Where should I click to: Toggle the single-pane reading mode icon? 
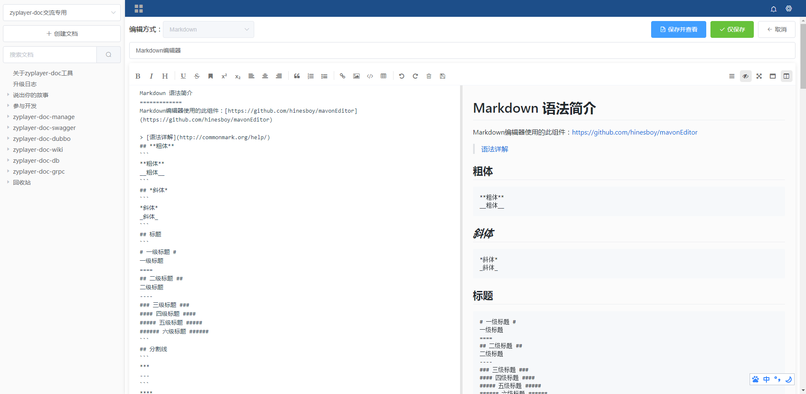coord(773,76)
